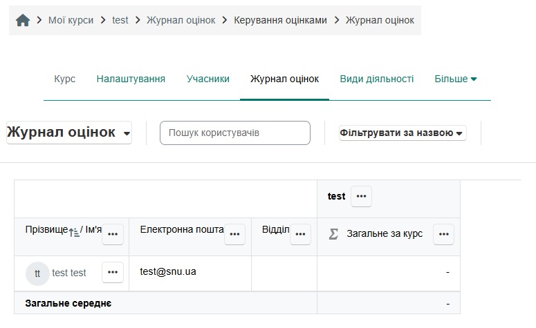The height and width of the screenshot is (328, 536).
Task: Select the Види діяльності tab
Action: [x=376, y=79]
